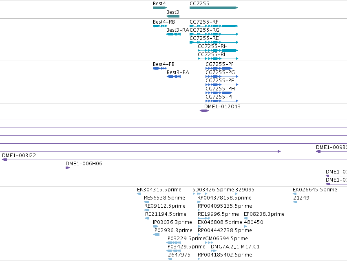Select the RP004442738.5prime EST arrow
The height and width of the screenshot is (261, 347).
199,235
